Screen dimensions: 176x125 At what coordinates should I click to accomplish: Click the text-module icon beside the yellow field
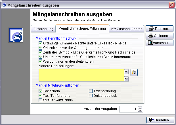(134, 73)
